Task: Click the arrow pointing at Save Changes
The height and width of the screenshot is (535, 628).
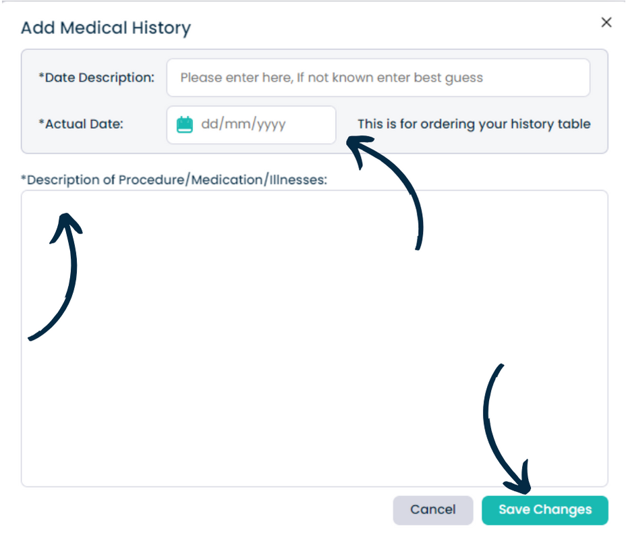Action: [507, 429]
